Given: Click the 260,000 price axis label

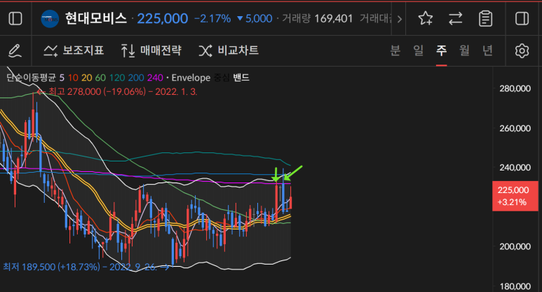Looking at the screenshot, I should (515, 128).
